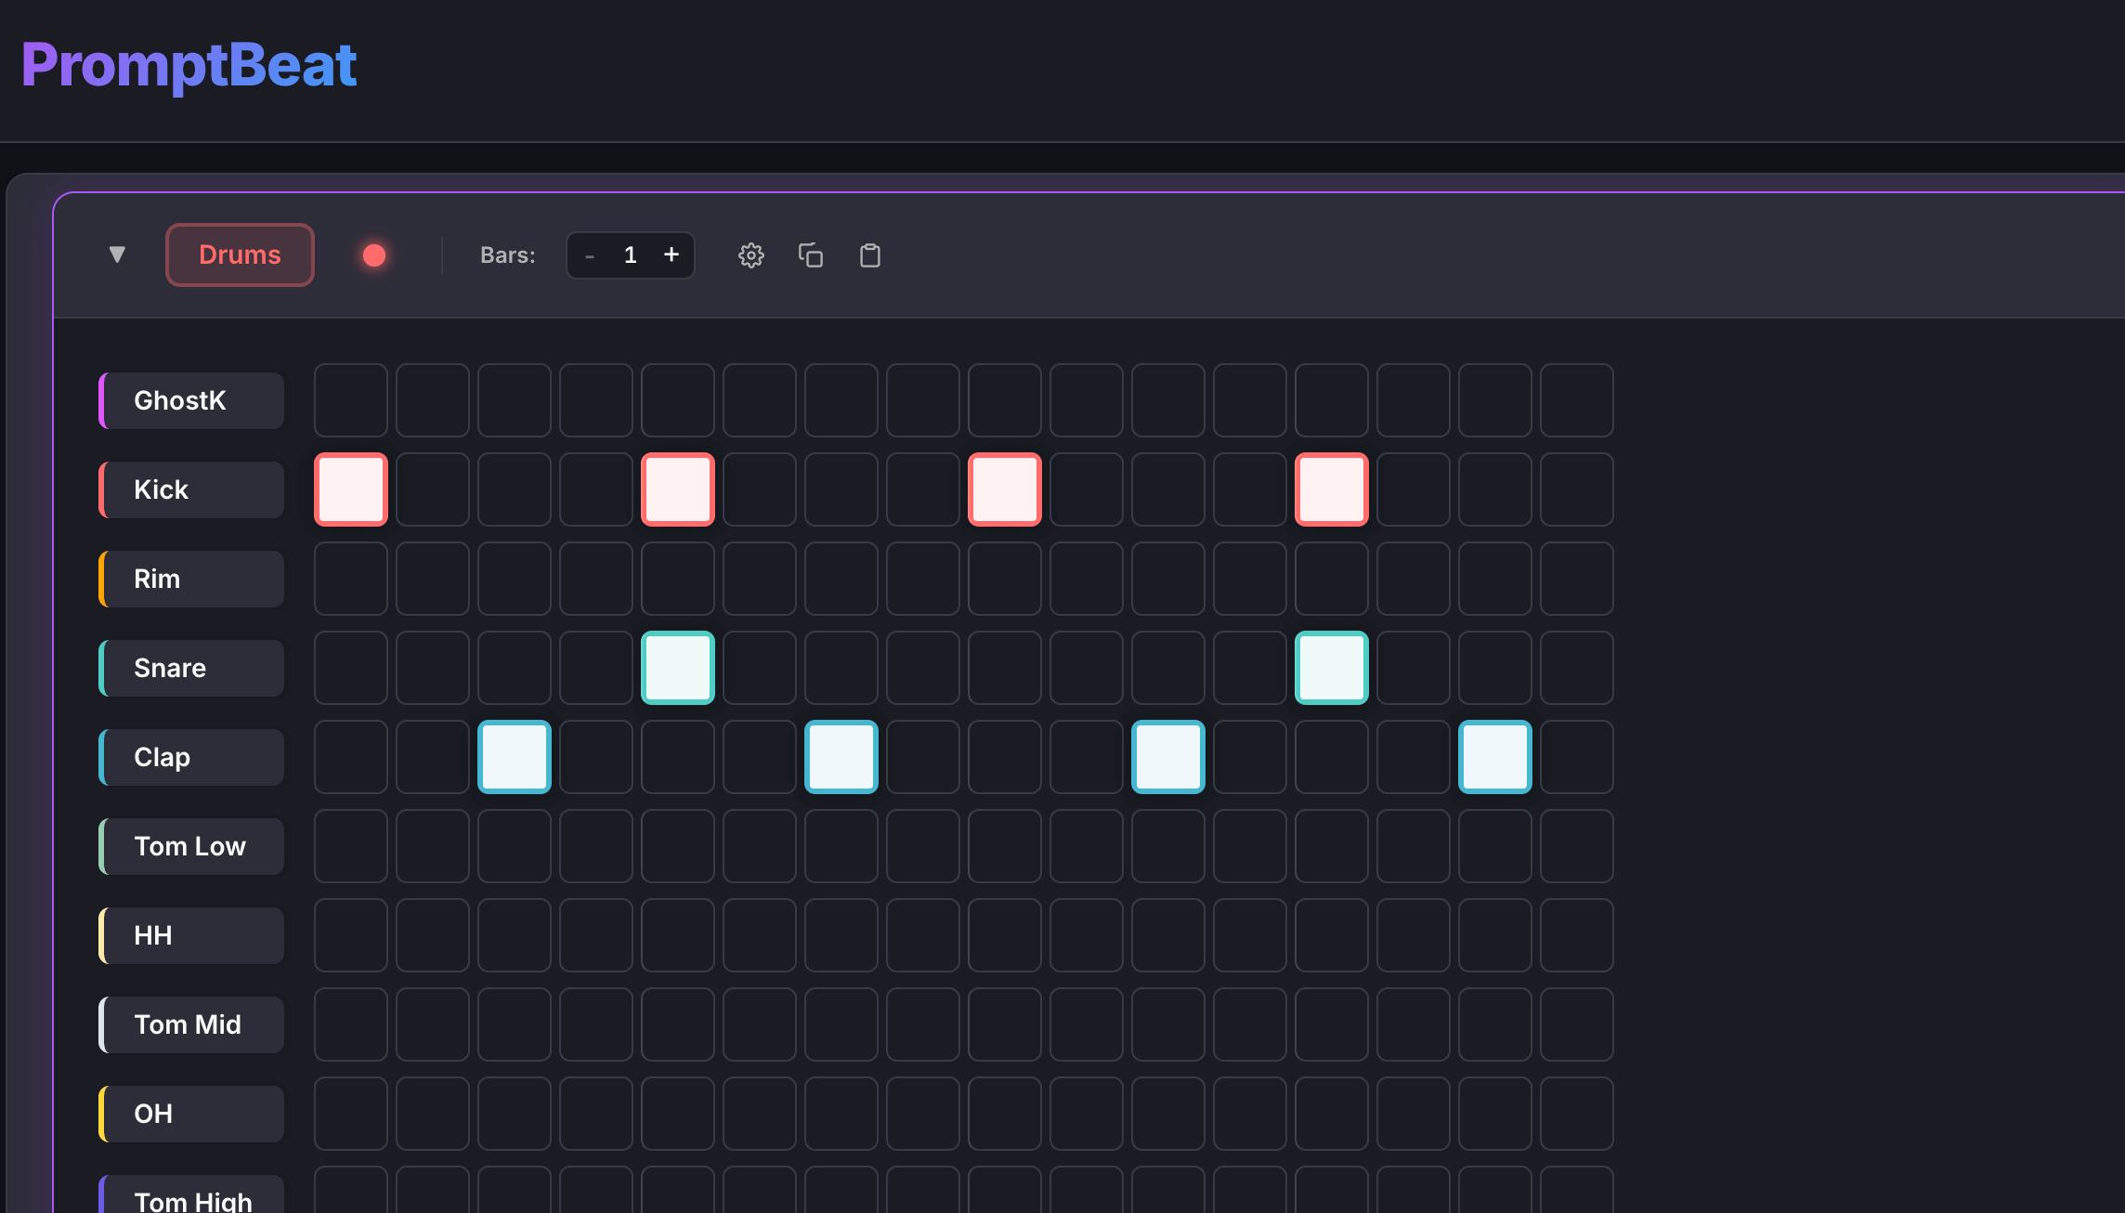Increase bars with plus button
Screen dimensions: 2125x1213
pyautogui.click(x=671, y=254)
